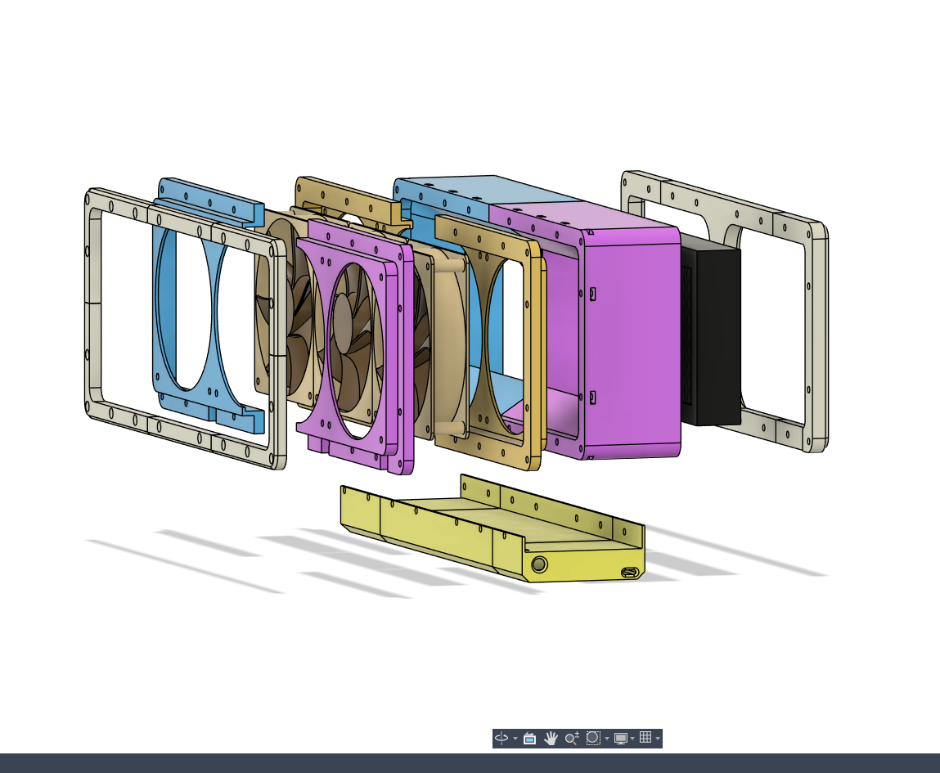Select the Pan hand tool
This screenshot has height=773, width=940.
[x=551, y=739]
